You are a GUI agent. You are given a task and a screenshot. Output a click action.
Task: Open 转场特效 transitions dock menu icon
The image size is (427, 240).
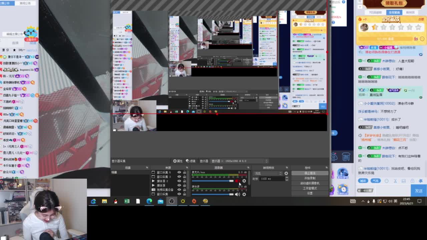click(x=287, y=168)
